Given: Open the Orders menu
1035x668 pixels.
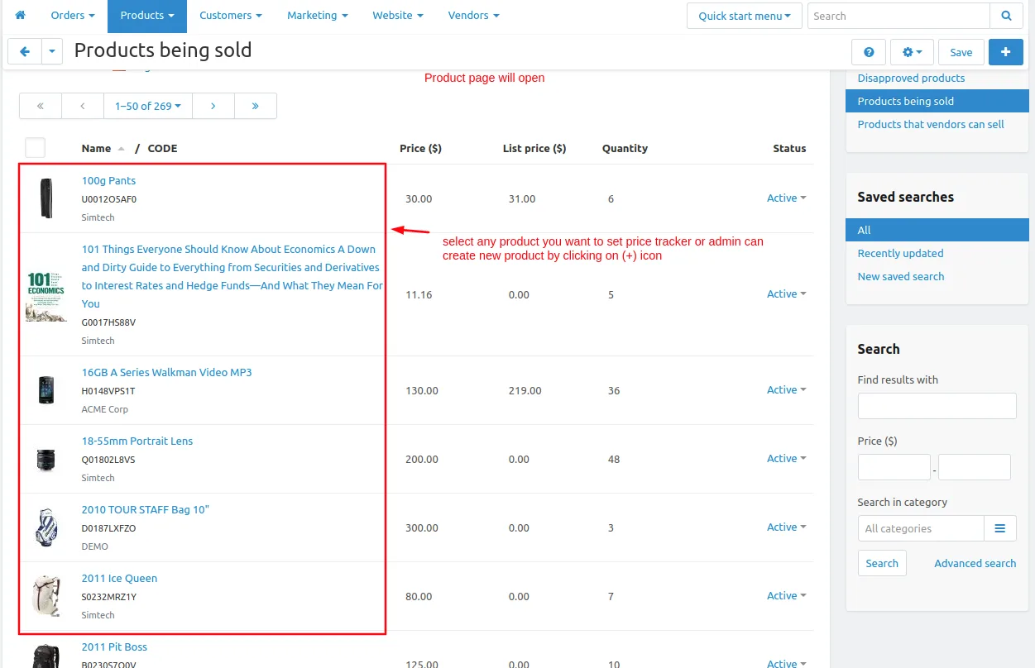Looking at the screenshot, I should click(x=72, y=15).
